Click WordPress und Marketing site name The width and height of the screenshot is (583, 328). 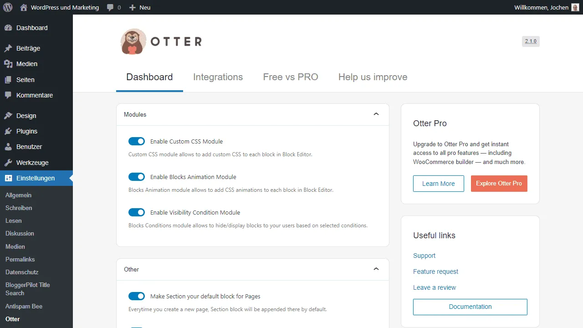65,7
